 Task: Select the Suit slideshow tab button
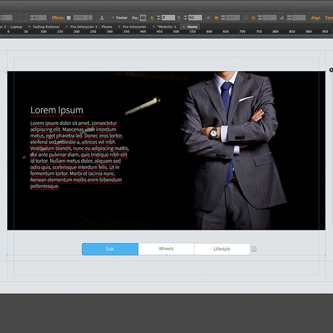click(x=110, y=249)
